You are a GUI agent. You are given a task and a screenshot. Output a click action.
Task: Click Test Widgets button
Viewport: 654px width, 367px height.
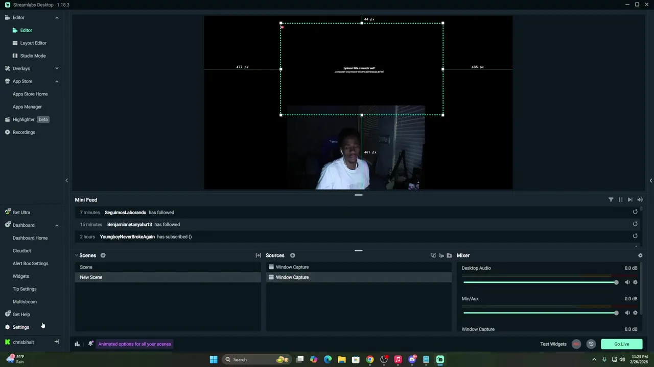[553, 344]
